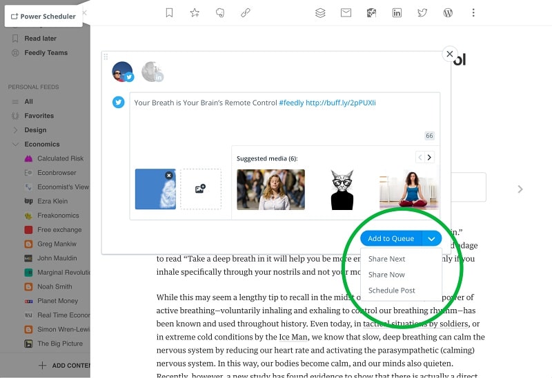The image size is (552, 378).
Task: Choose the cat with glasses image
Action: (342, 189)
